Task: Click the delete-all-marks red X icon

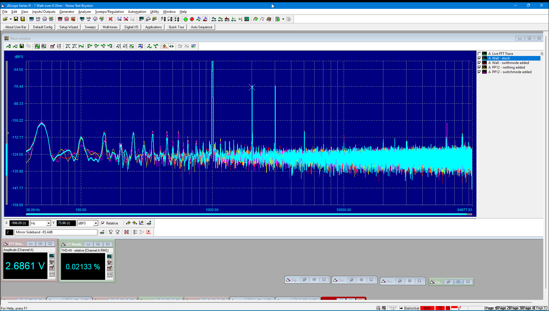Action: (x=127, y=232)
